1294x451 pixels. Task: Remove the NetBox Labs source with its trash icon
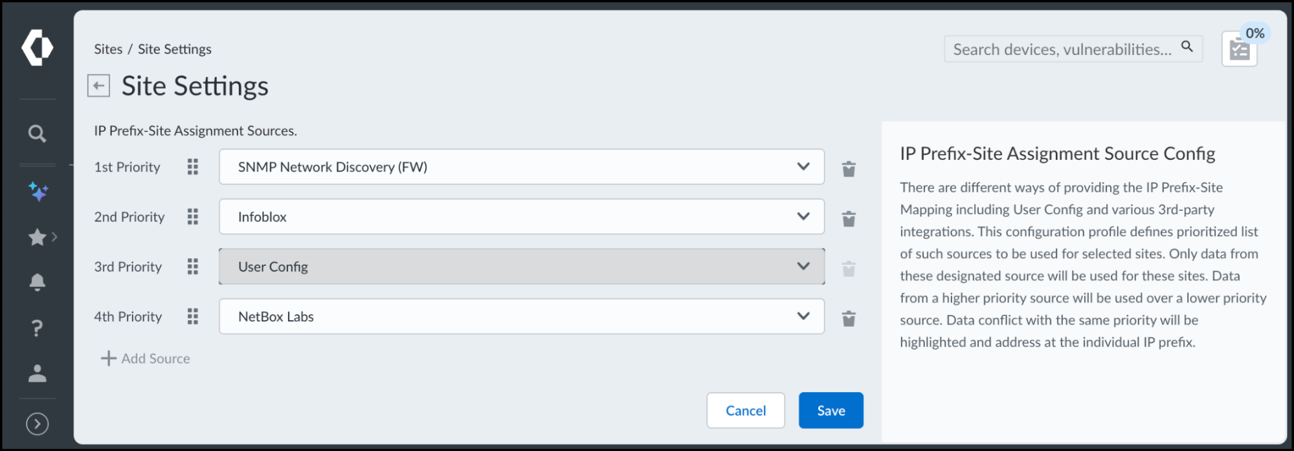(849, 318)
